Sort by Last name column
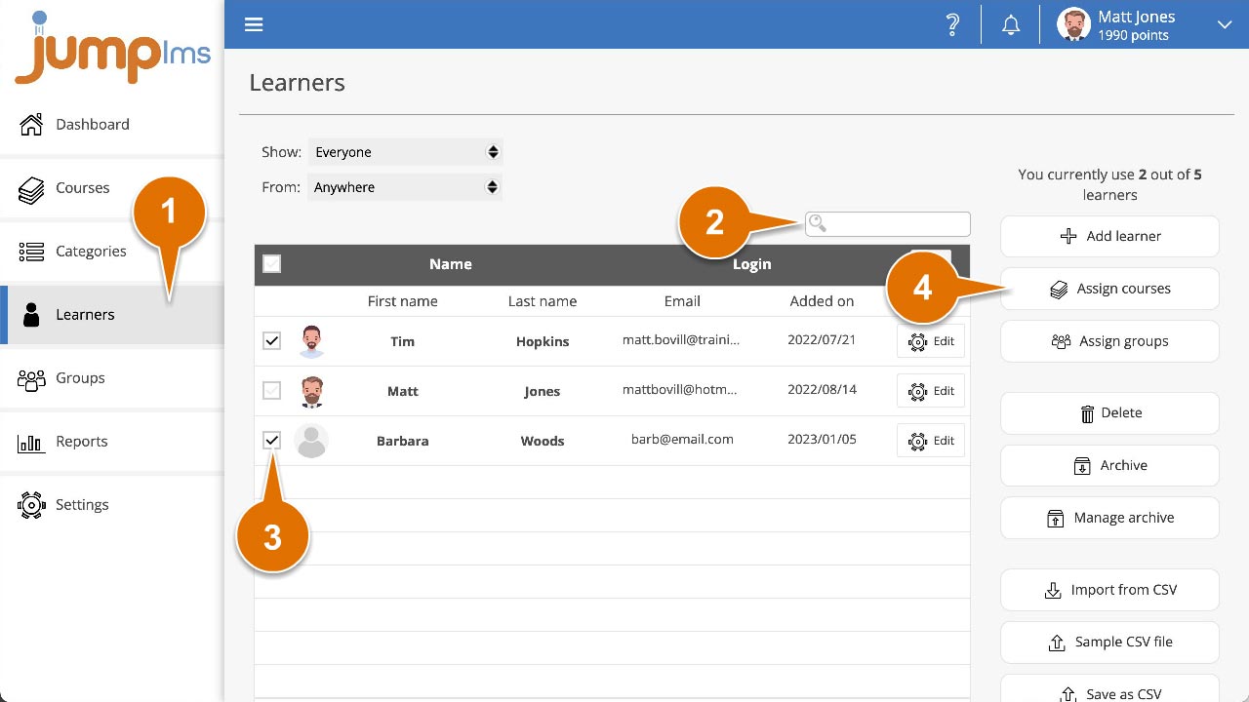 pos(542,301)
